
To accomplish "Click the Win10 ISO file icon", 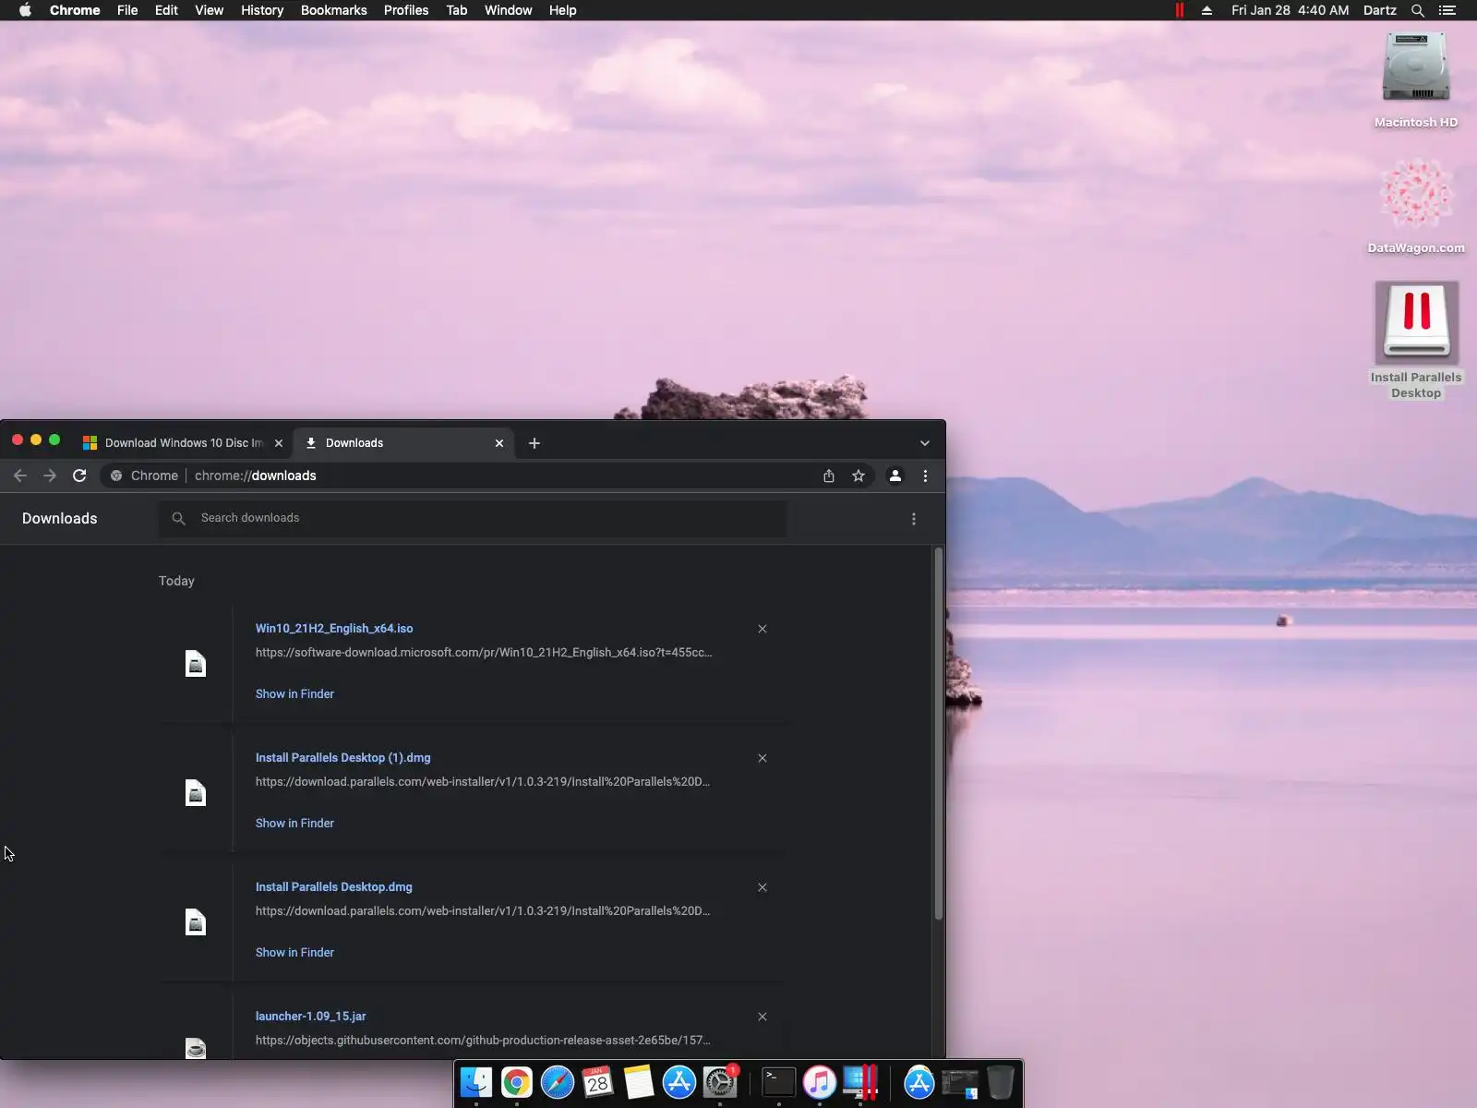I will tap(196, 664).
